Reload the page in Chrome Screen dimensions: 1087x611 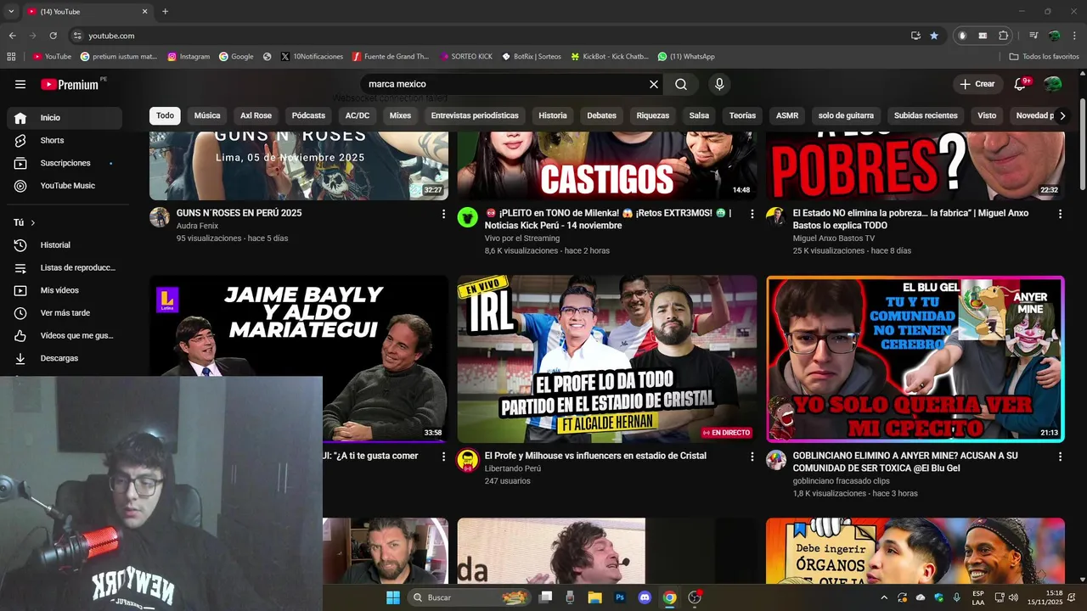[x=53, y=36]
